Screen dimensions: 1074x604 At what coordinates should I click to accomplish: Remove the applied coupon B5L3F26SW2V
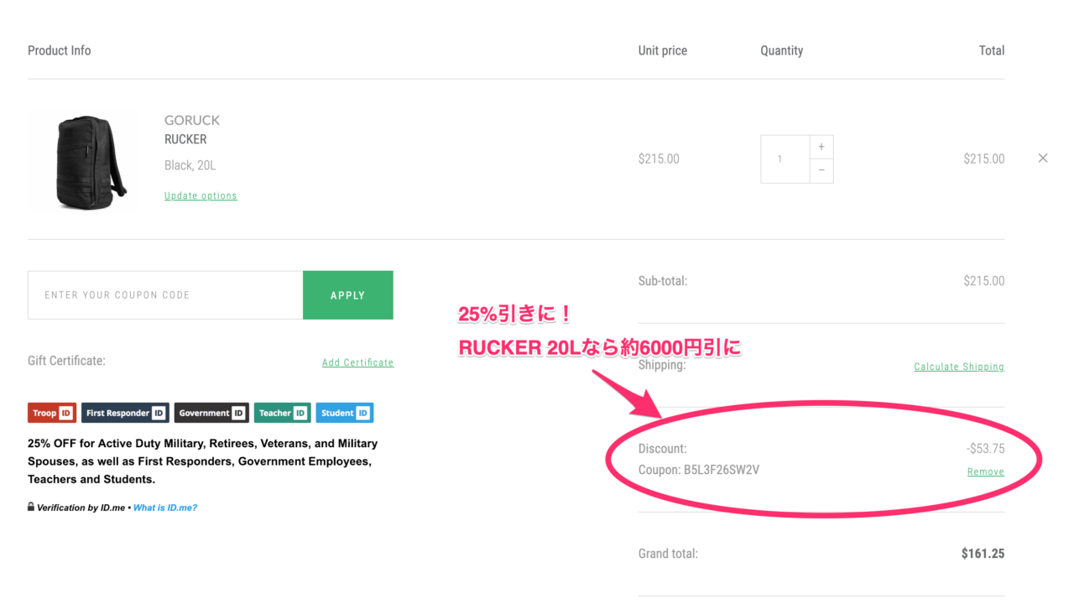tap(986, 471)
